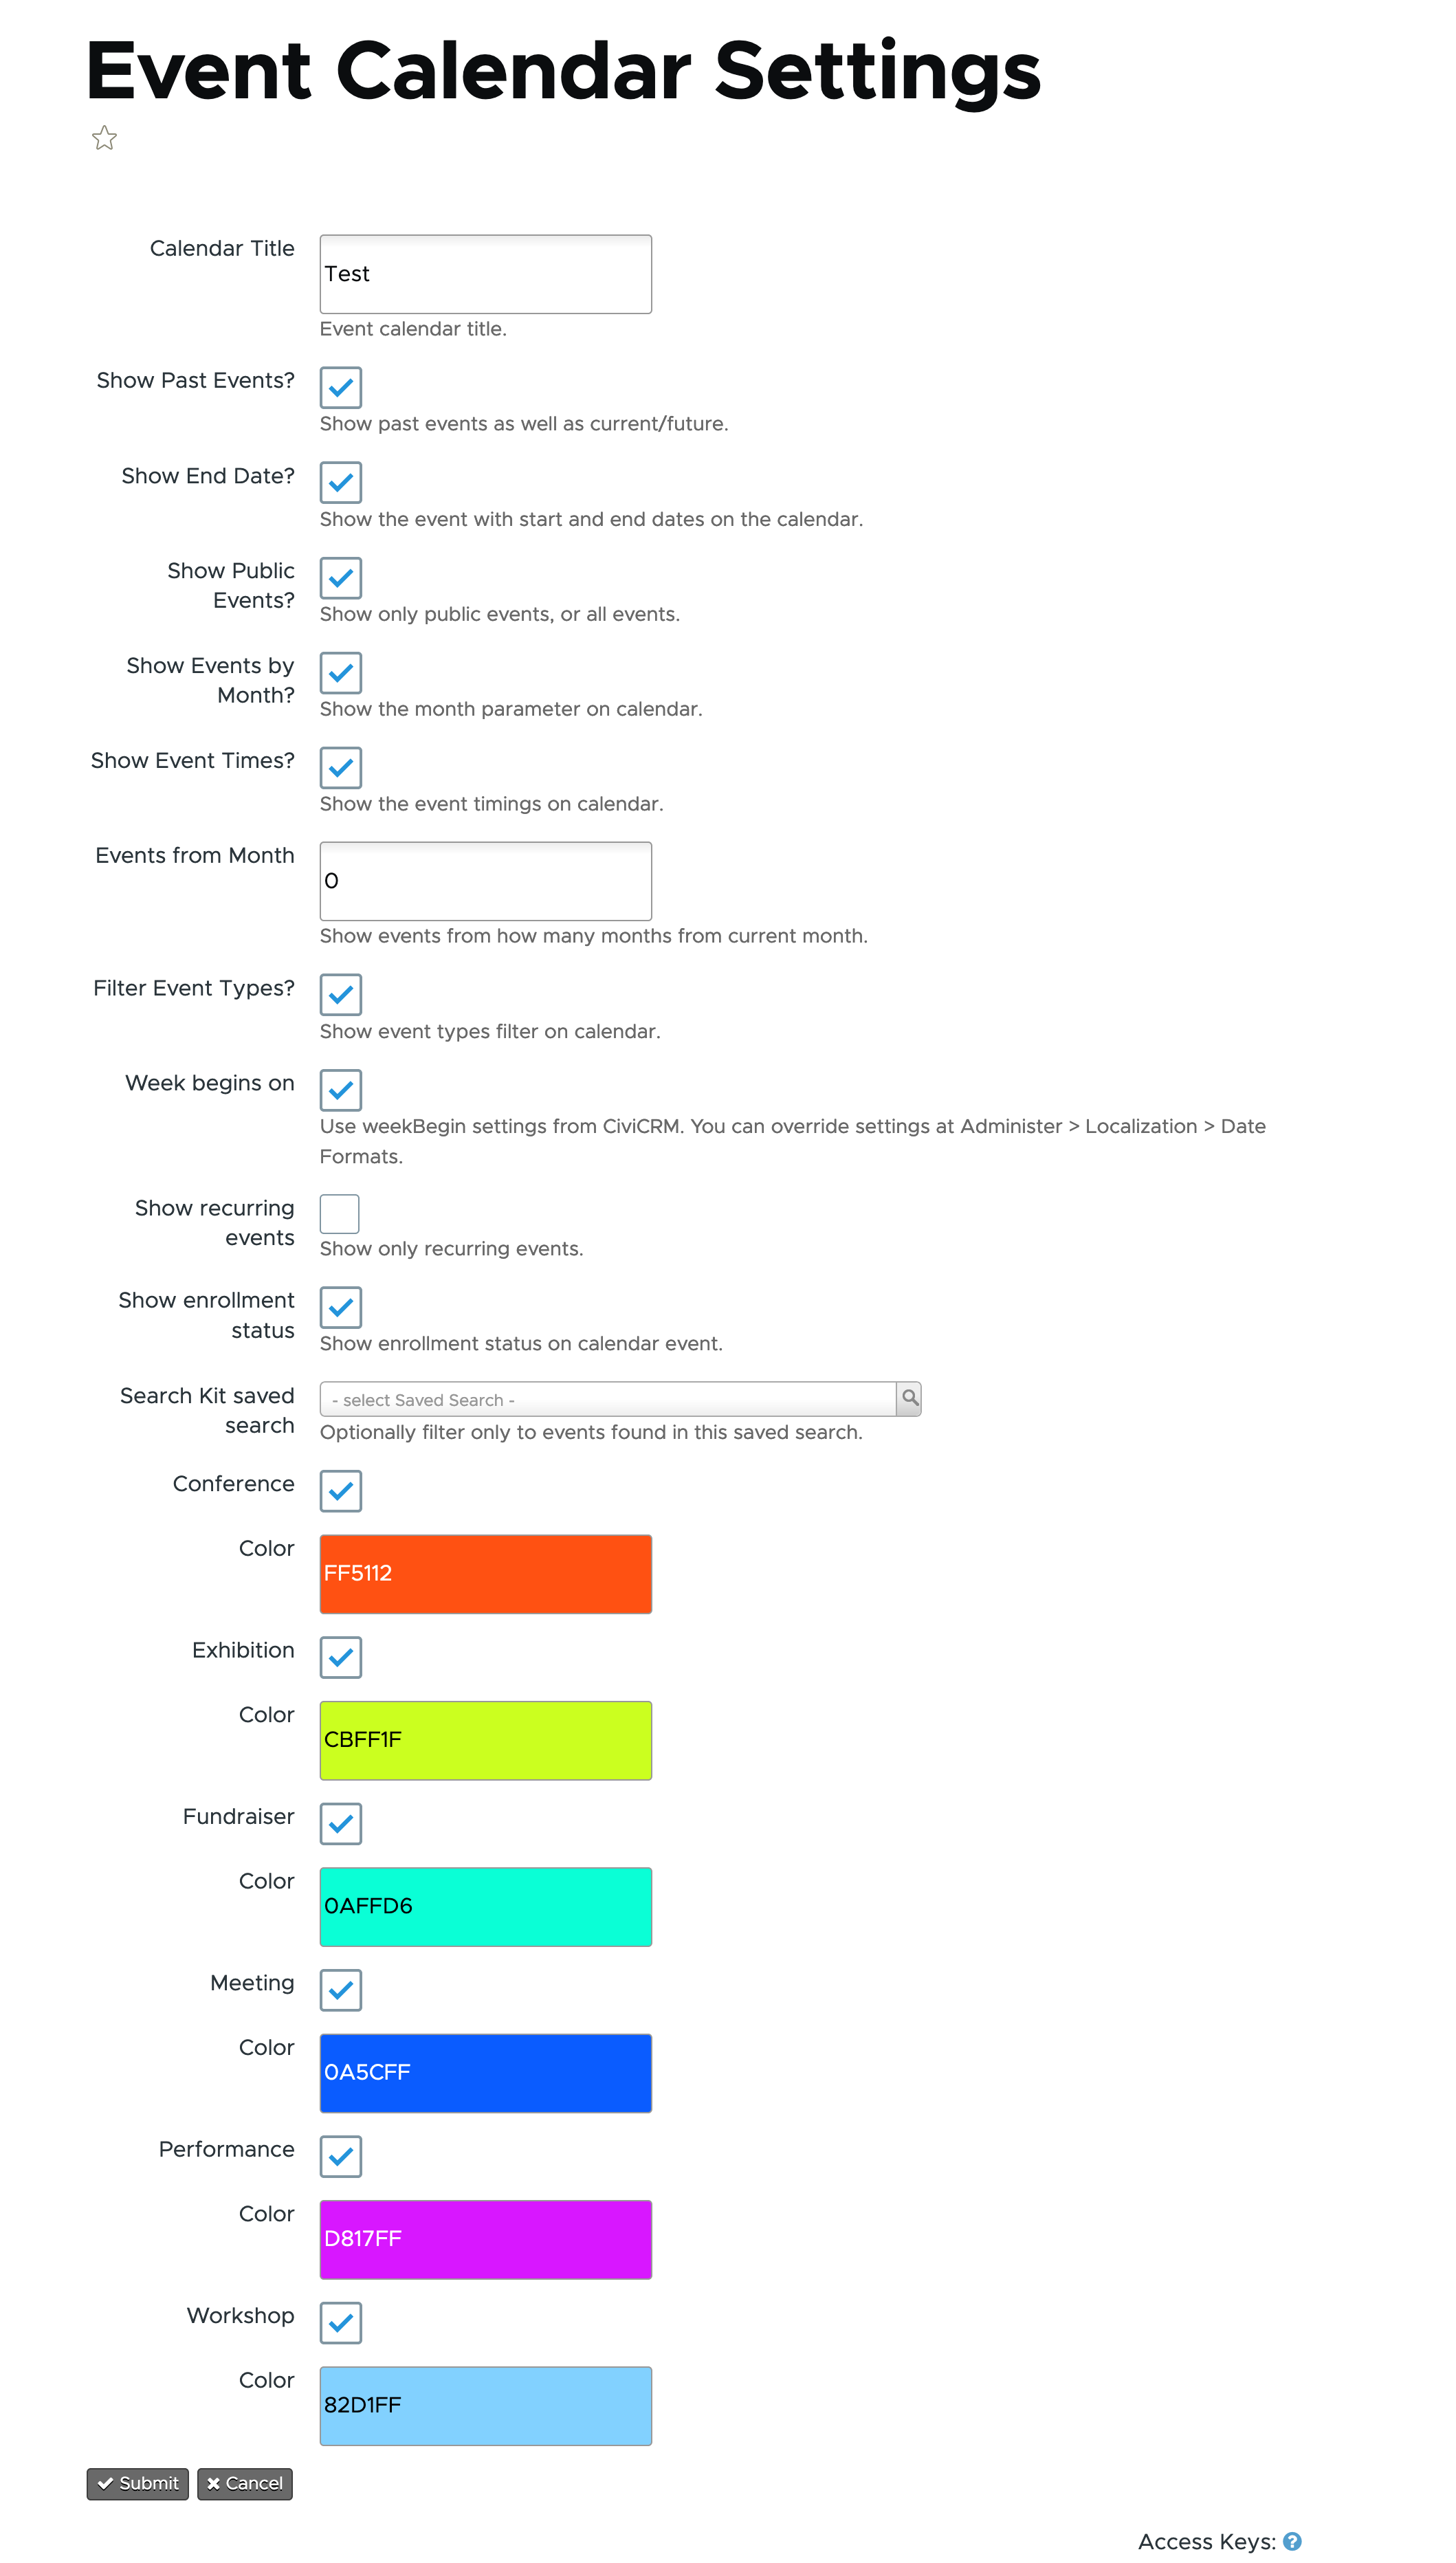Image resolution: width=1456 pixels, height=2563 pixels.
Task: Click the favorite star icon under title
Action: [104, 138]
